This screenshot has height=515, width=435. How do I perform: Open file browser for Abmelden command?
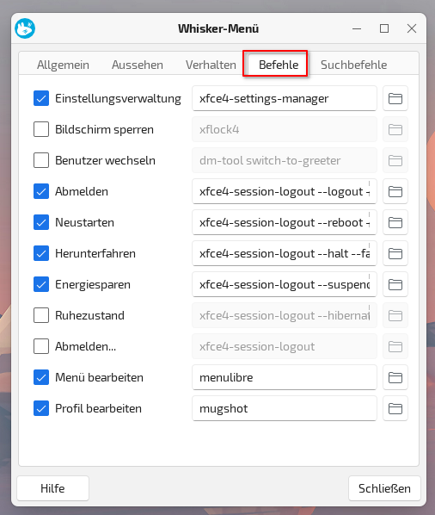pos(395,191)
